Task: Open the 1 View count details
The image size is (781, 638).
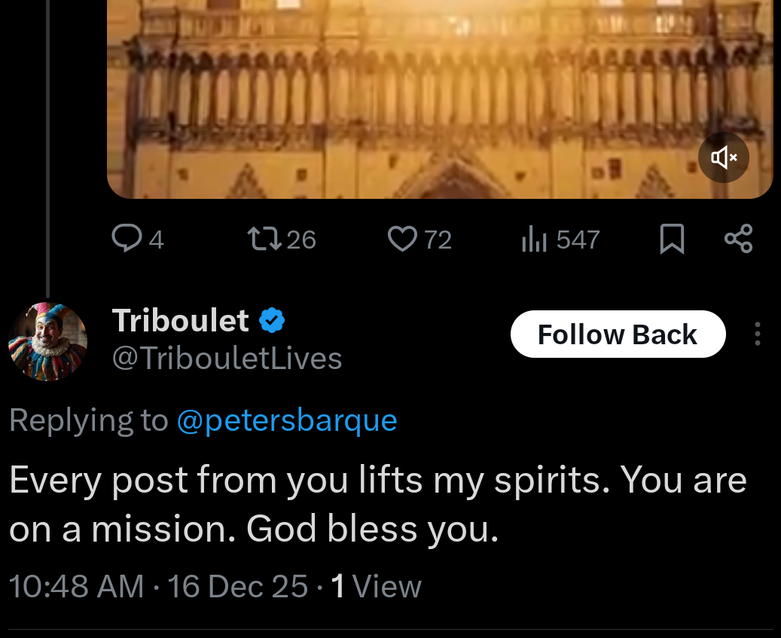Action: (x=376, y=586)
